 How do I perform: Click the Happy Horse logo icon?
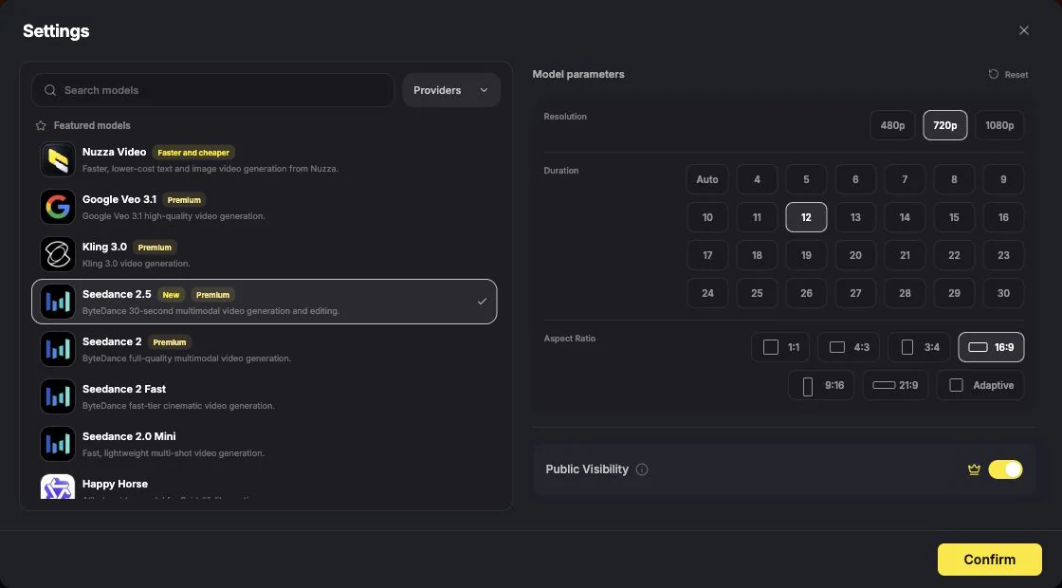(x=58, y=487)
